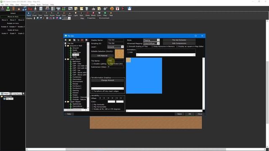Screen dimensions: 269x151
Task: Open the Style dropdown
Action: 151,40
